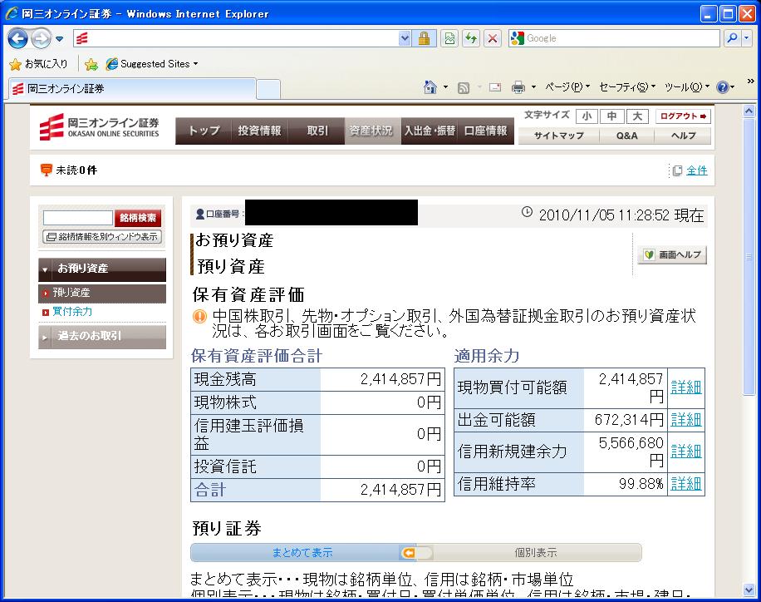Select まとめて表示 display mode

point(302,553)
